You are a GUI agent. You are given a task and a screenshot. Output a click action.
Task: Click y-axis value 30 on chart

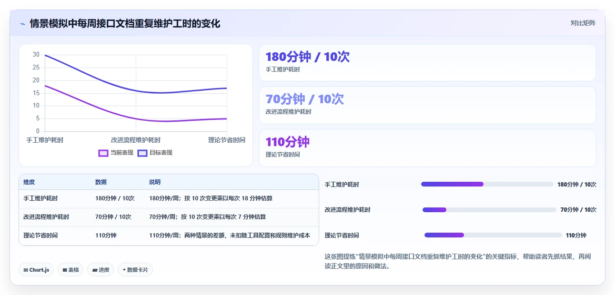pyautogui.click(x=36, y=55)
